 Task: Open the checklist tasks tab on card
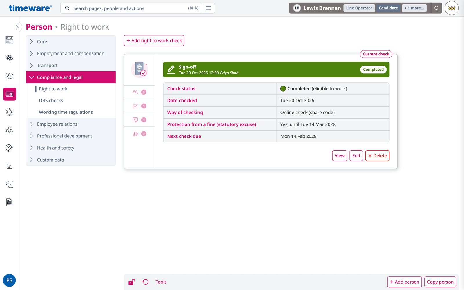(x=139, y=106)
